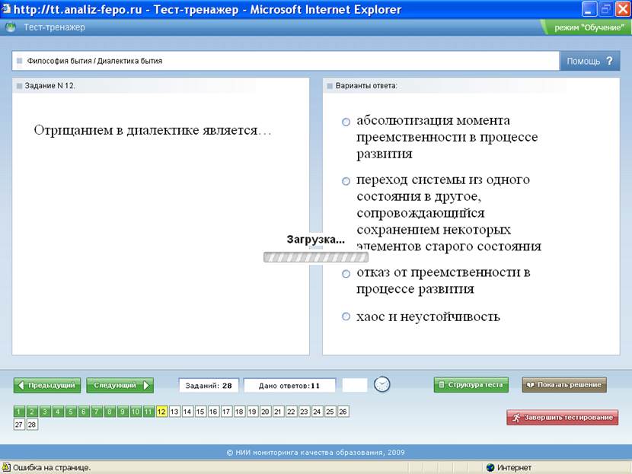The width and height of the screenshot is (632, 474).
Task: Open Структура теста
Action: click(471, 385)
